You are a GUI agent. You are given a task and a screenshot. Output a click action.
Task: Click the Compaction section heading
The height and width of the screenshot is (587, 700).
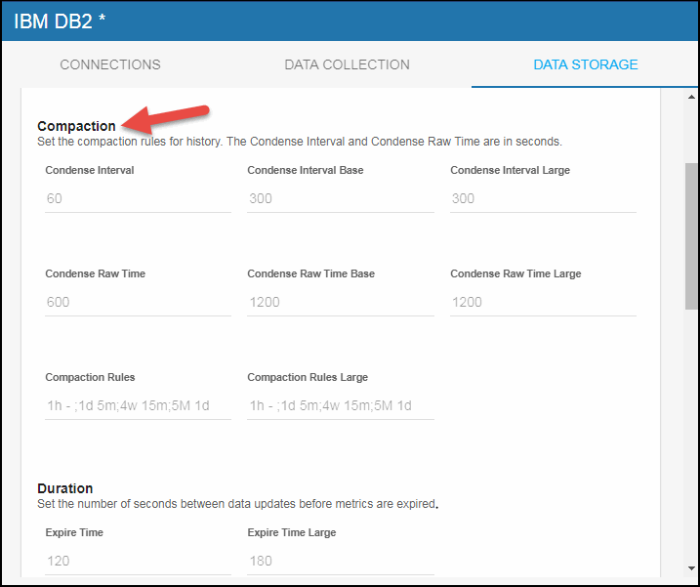coord(76,126)
